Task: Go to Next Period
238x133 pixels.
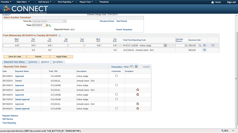Action: [122, 21]
